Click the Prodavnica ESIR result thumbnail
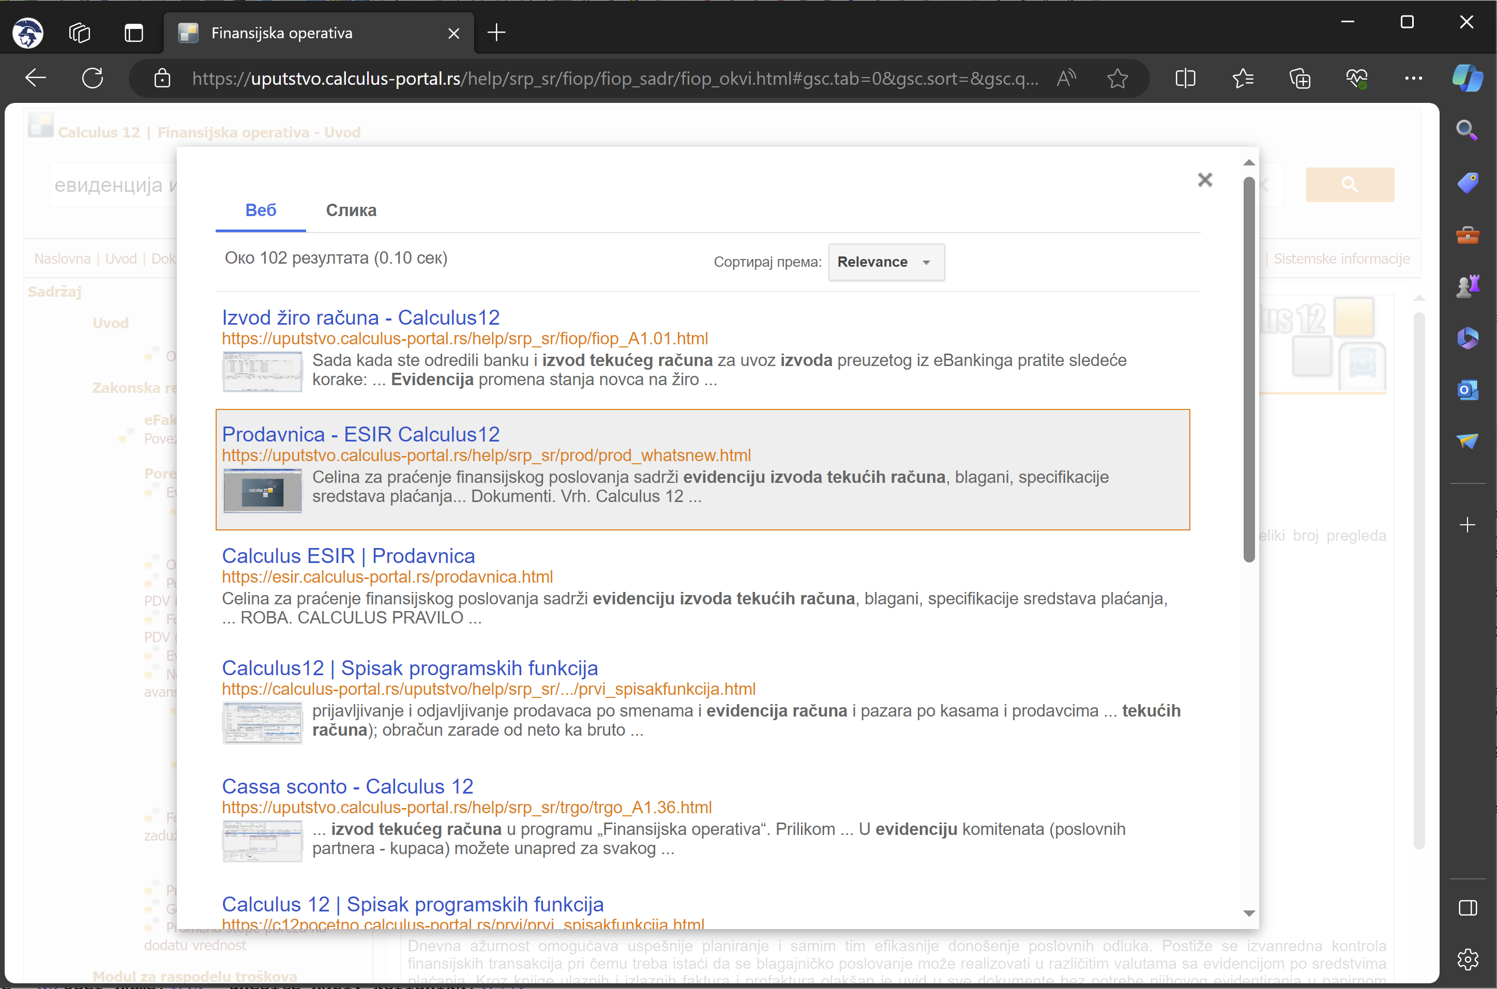 263,490
